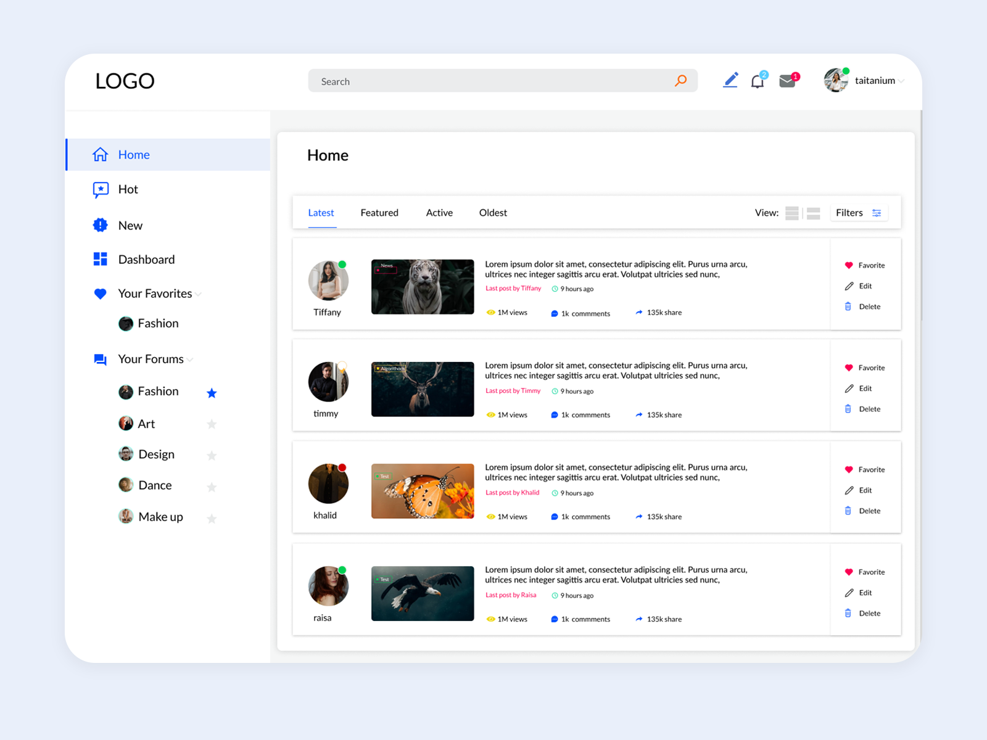The image size is (987, 740).
Task: Click the Edit pencil on Tiffany's post
Action: (849, 286)
